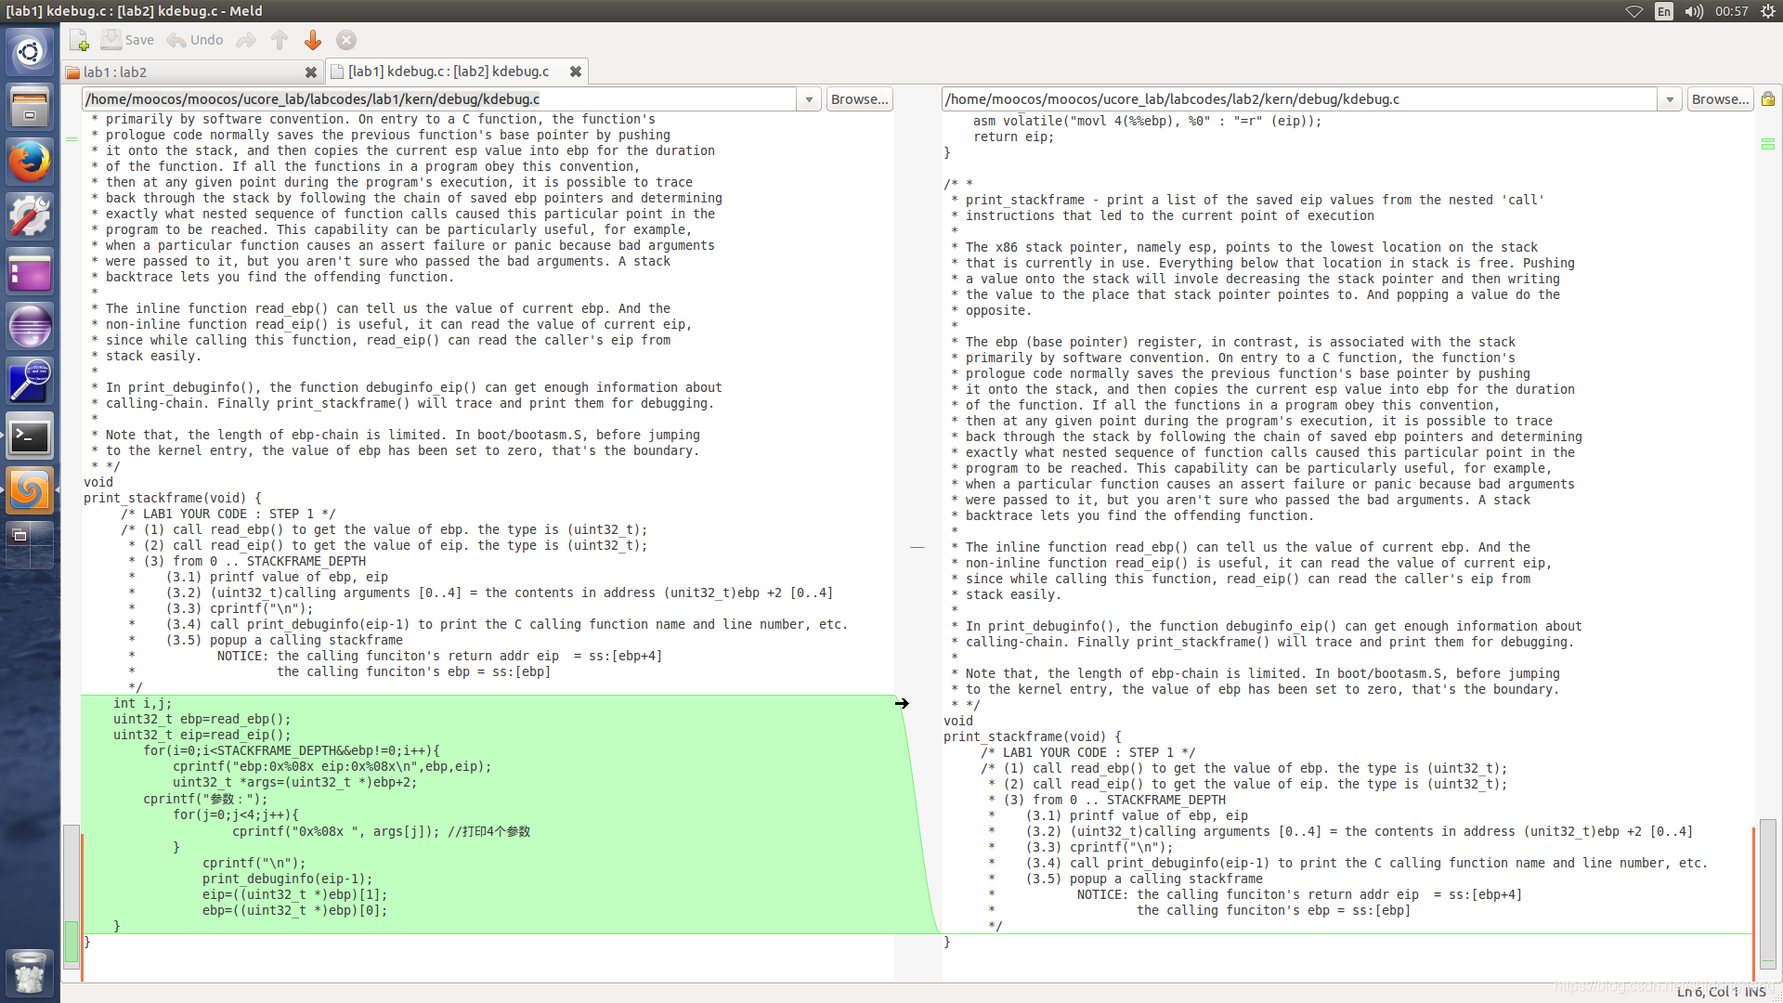This screenshot has width=1783, height=1003.
Task: Toggle the INS insert mode indicator
Action: click(x=1755, y=992)
